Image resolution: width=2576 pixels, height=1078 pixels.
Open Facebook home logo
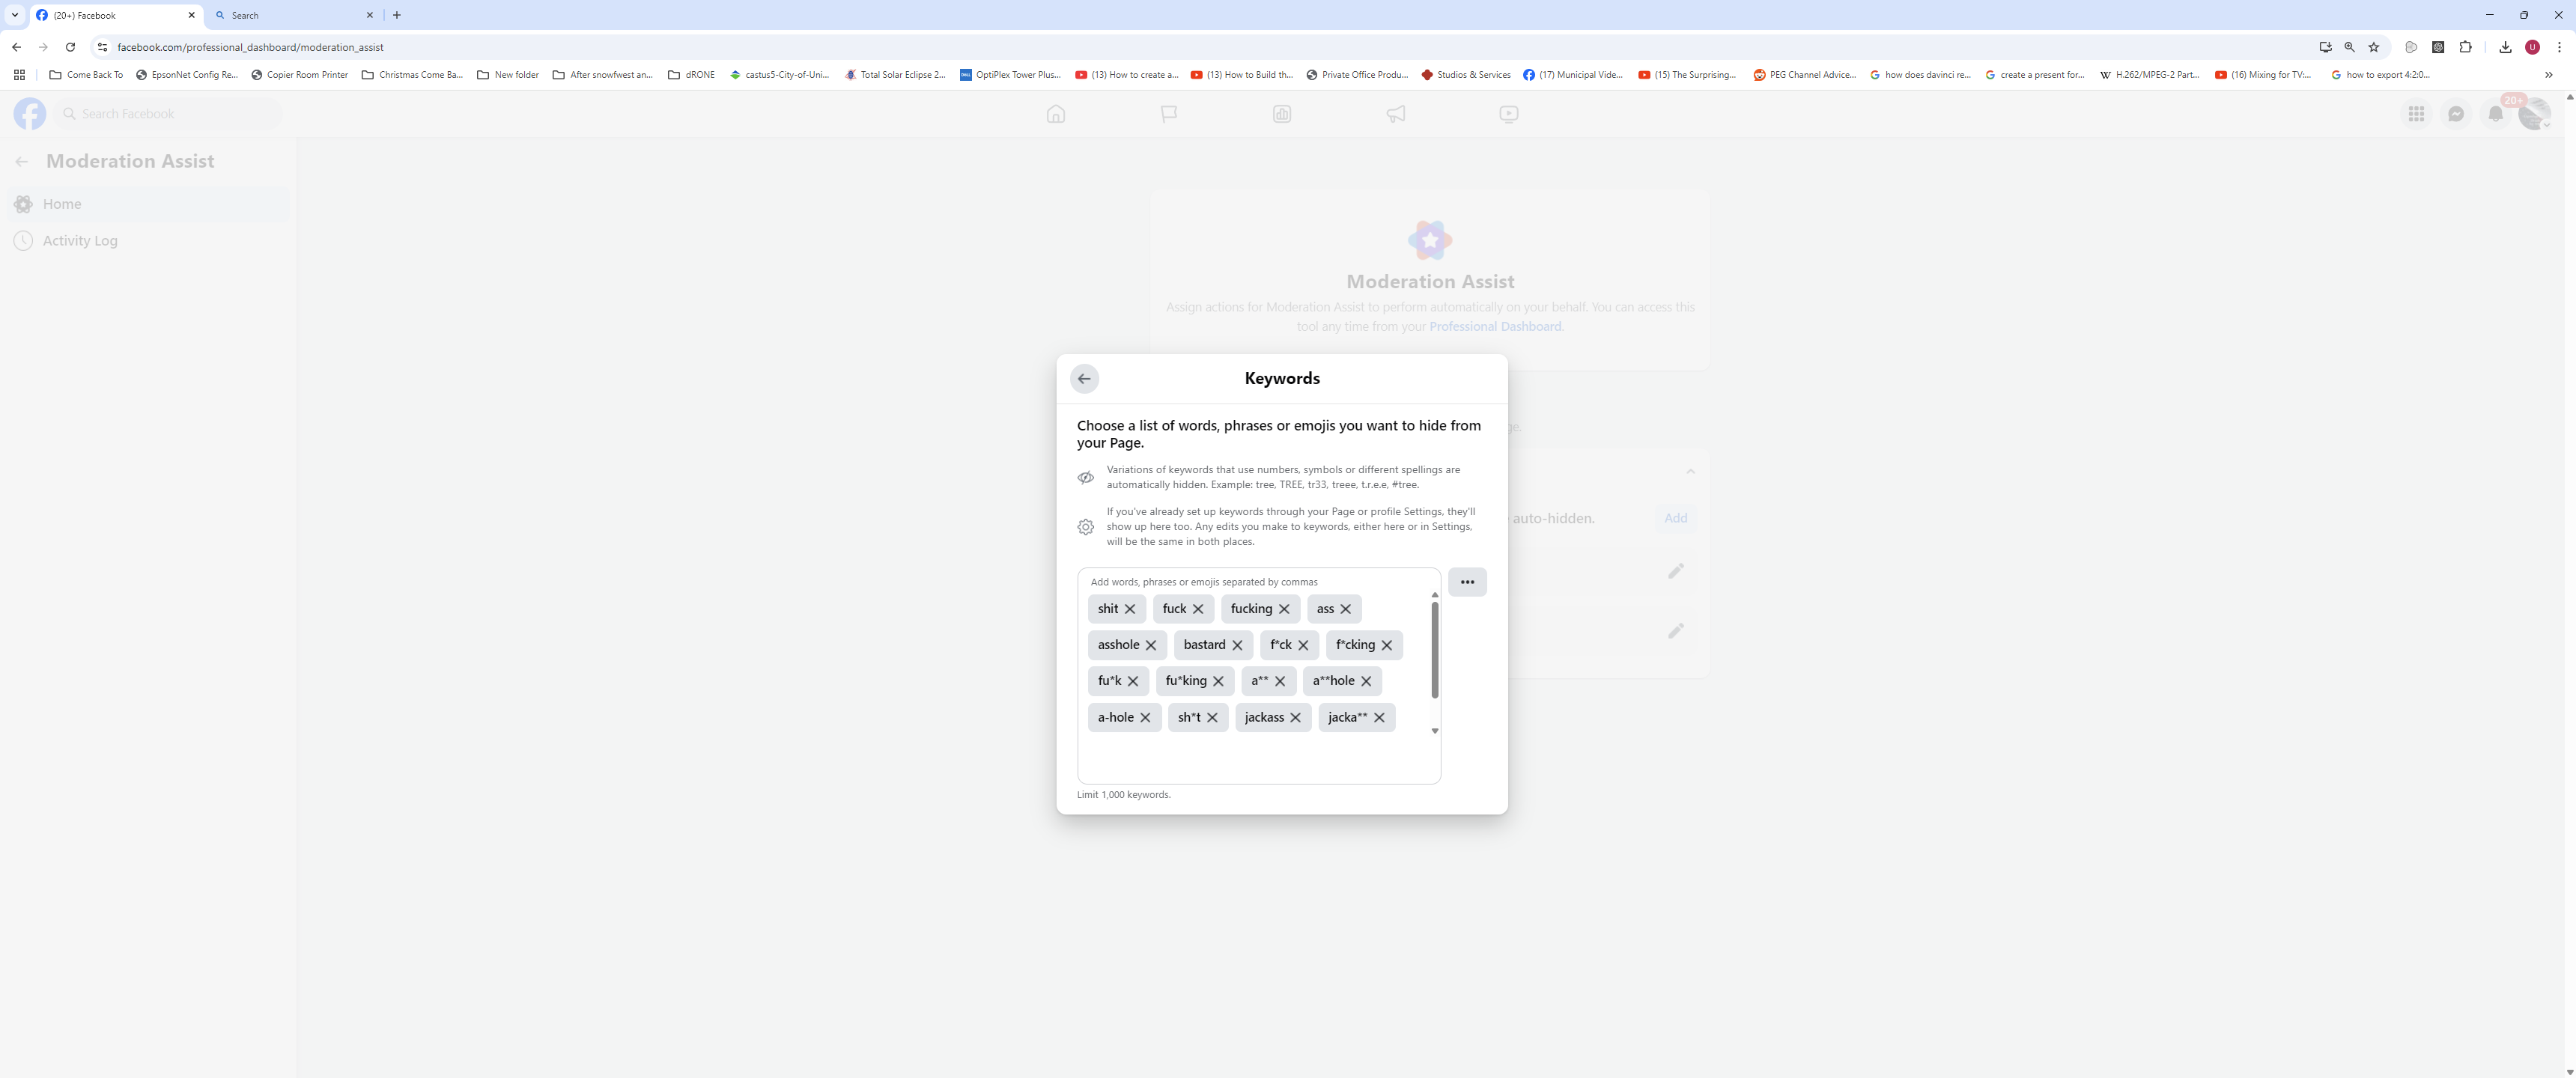click(30, 114)
